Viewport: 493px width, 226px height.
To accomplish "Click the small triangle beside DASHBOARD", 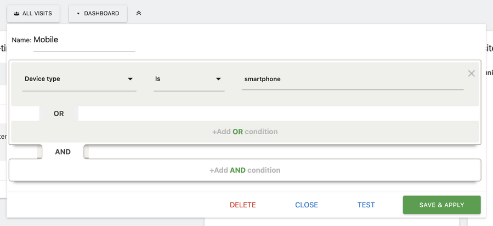I will click(78, 13).
